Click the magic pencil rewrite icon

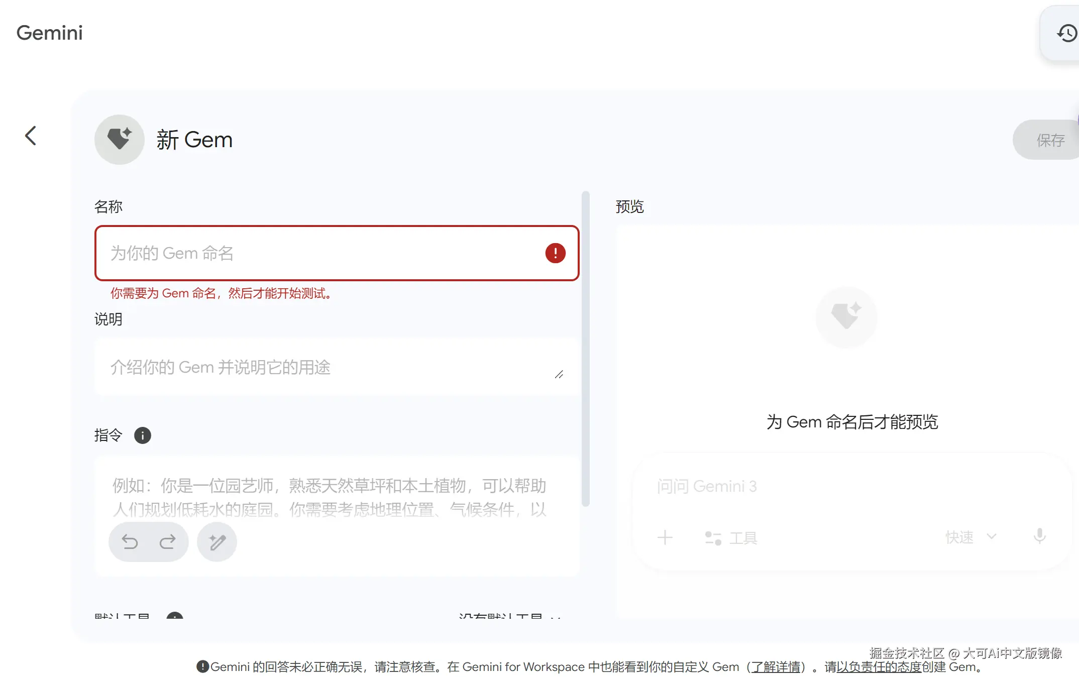point(217,542)
